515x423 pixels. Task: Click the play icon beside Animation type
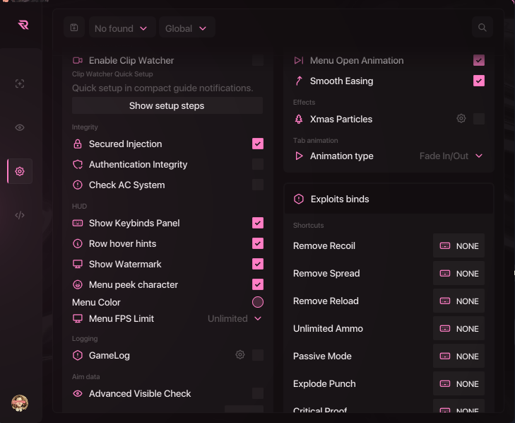299,156
